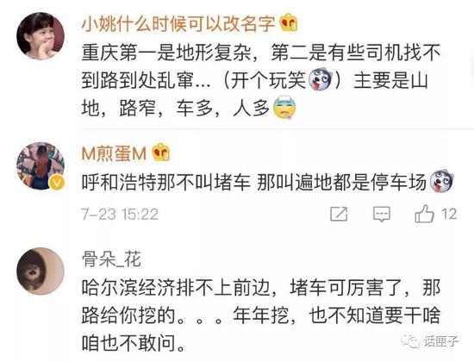474x362 pixels.
Task: Select the 哈尔滨 comment text
Action: point(260,315)
